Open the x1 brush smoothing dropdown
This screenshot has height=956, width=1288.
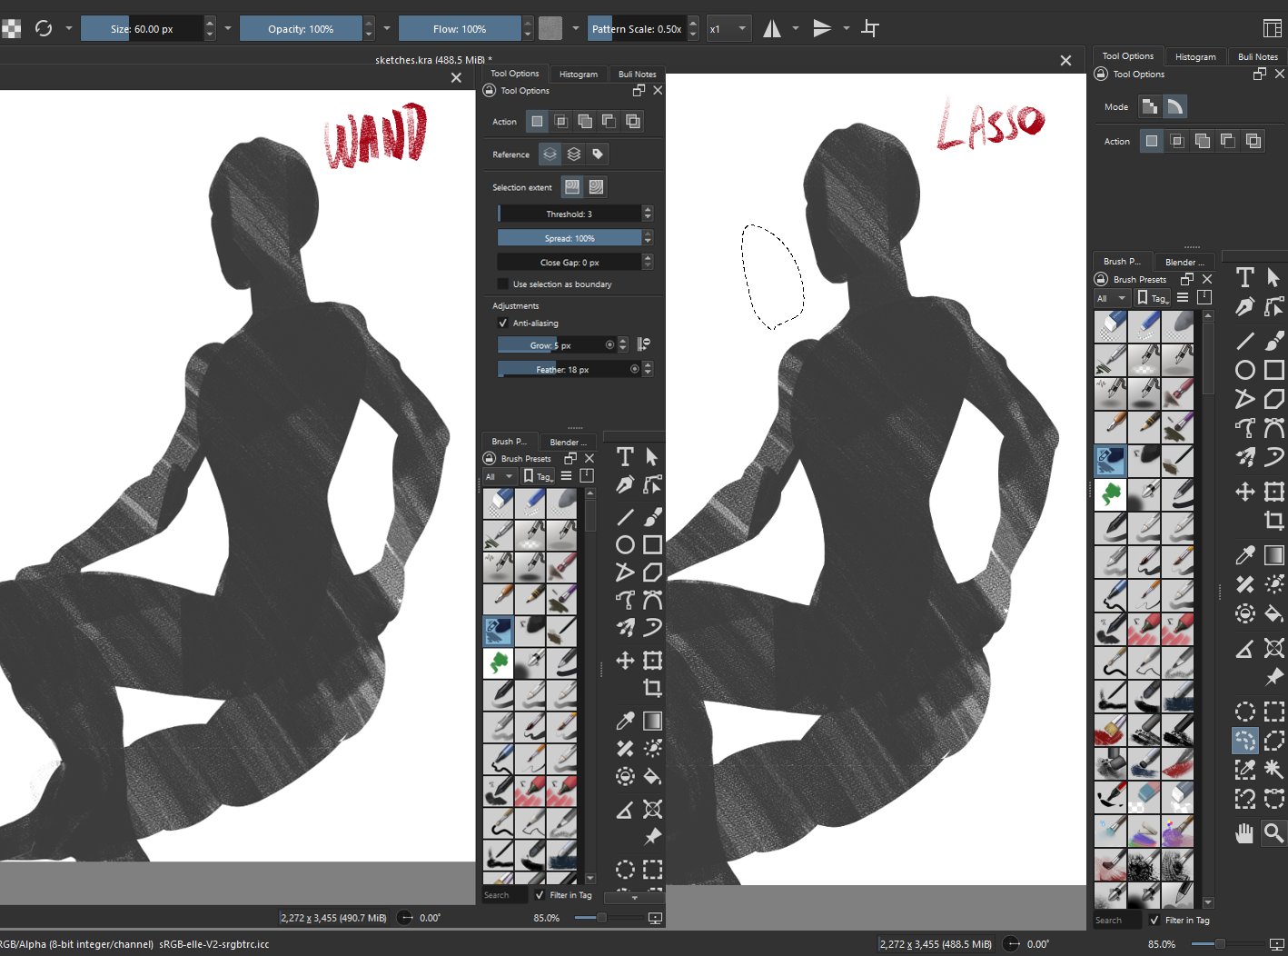(x=728, y=28)
